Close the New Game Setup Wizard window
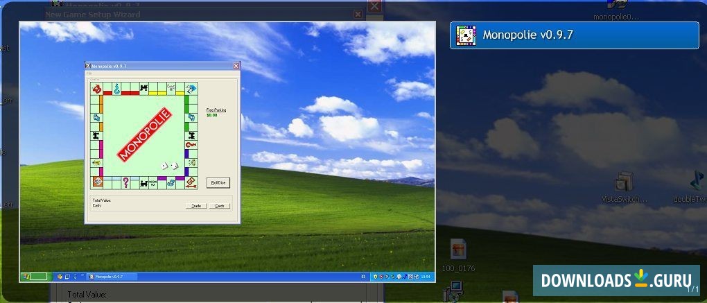This screenshot has height=303, width=707. (x=358, y=15)
